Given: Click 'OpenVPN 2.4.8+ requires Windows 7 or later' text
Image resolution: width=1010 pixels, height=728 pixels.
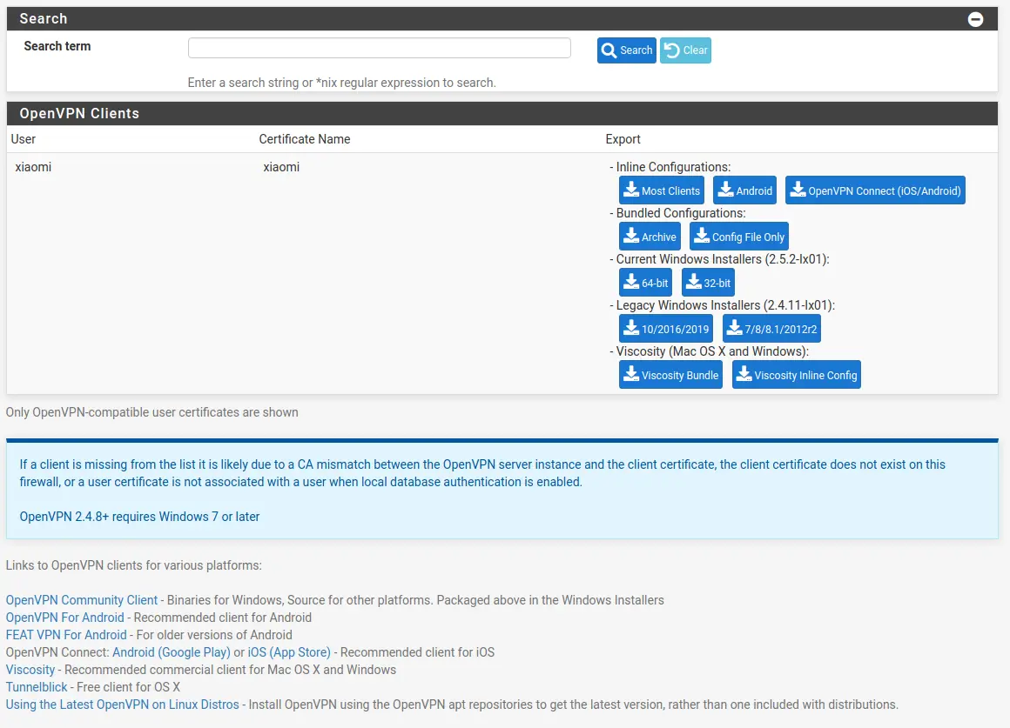Looking at the screenshot, I should 140,517.
